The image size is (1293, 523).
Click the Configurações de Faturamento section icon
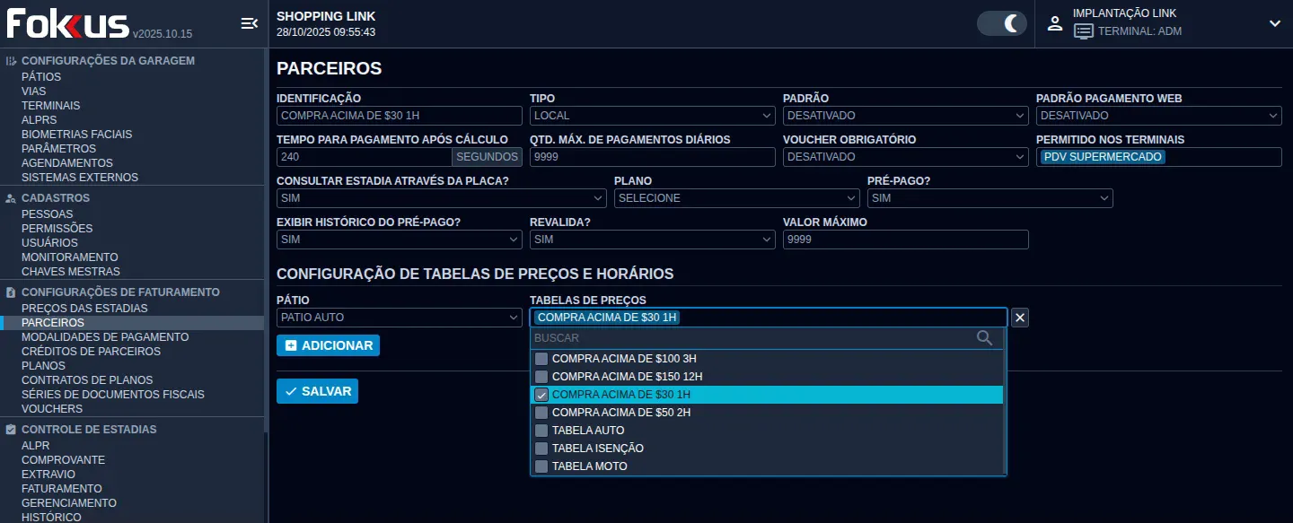click(x=11, y=292)
